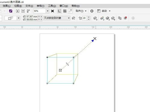Click the clear extrusion icon with red dot
The height and width of the screenshot is (112, 150).
pyautogui.click(x=125, y=18)
